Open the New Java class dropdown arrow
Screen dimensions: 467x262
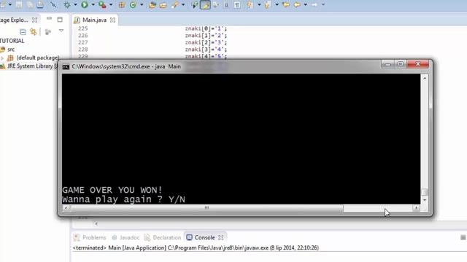(x=142, y=4)
